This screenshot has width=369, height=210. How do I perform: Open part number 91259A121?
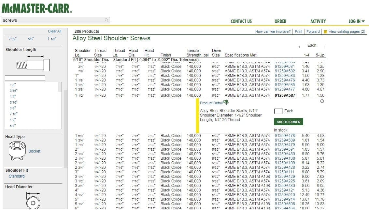(x=285, y=190)
